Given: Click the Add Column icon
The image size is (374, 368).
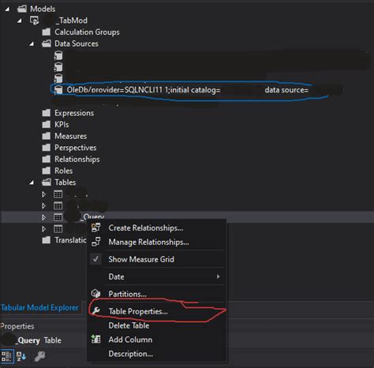Looking at the screenshot, I should [x=95, y=340].
